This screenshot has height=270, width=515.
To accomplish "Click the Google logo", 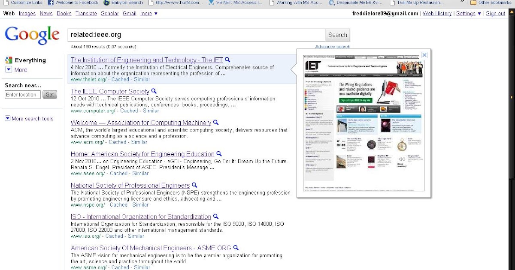I will click(x=32, y=35).
